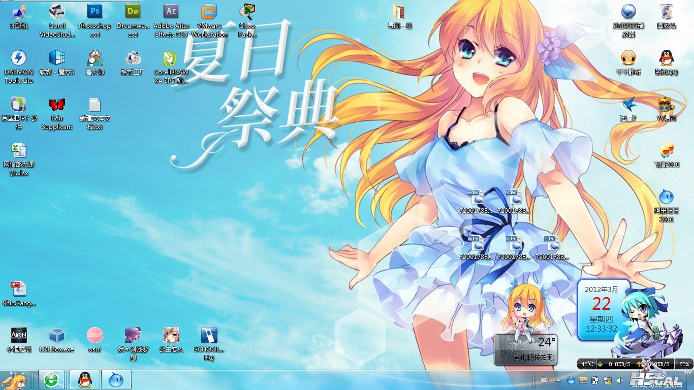Click the Edu Supplicant butterfly icon
This screenshot has height=390, width=694.
pyautogui.click(x=57, y=114)
